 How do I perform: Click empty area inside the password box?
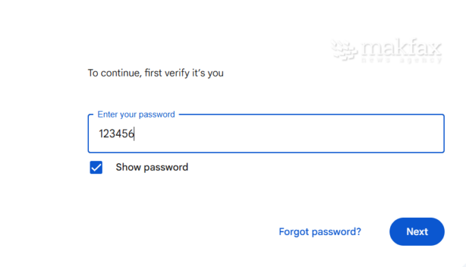coord(288,134)
